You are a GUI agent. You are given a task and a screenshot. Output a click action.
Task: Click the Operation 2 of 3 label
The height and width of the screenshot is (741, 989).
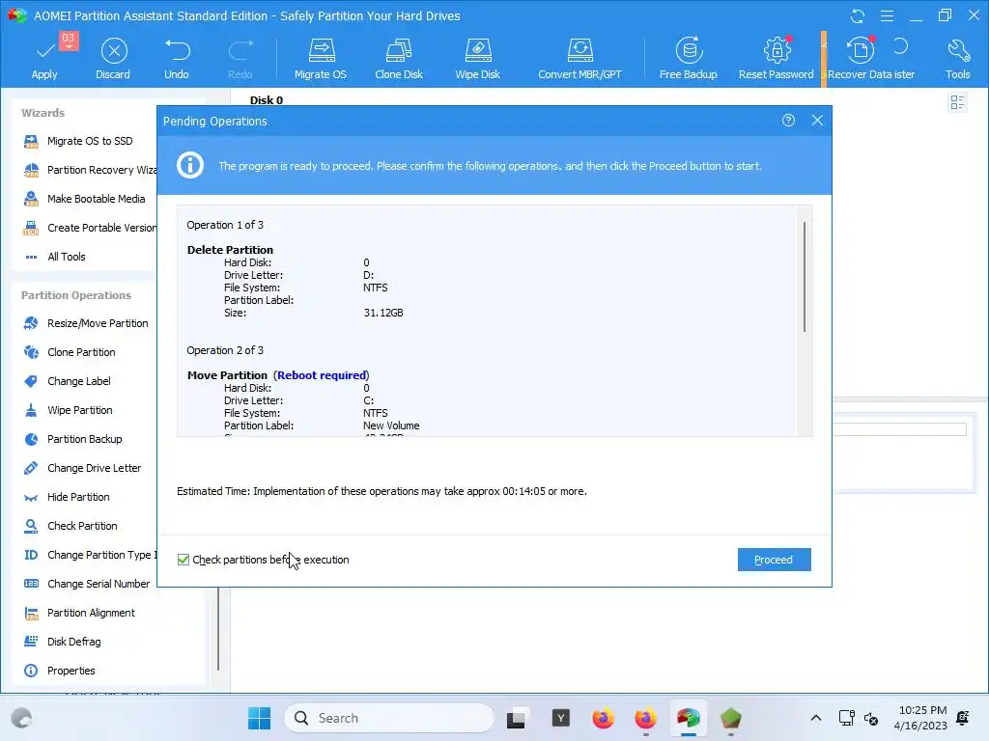point(225,350)
